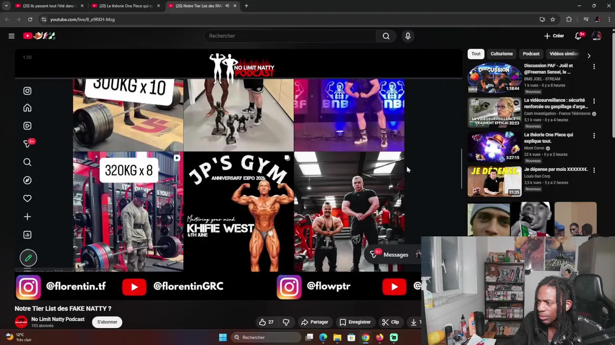Click the Mont Corvo channel name
This screenshot has width=615, height=345.
(534, 148)
